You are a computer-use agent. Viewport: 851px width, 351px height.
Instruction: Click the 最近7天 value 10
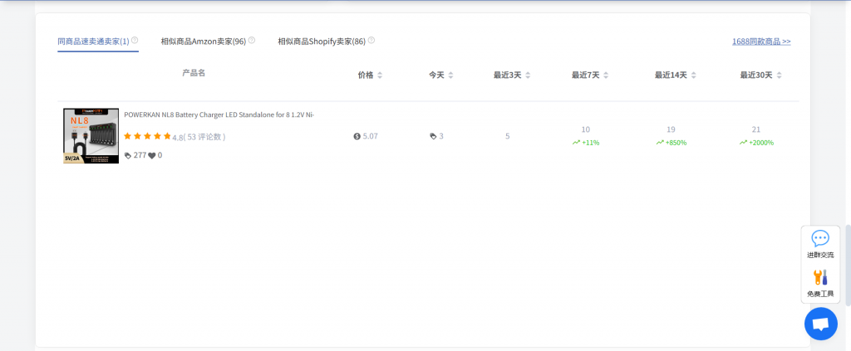pyautogui.click(x=586, y=129)
